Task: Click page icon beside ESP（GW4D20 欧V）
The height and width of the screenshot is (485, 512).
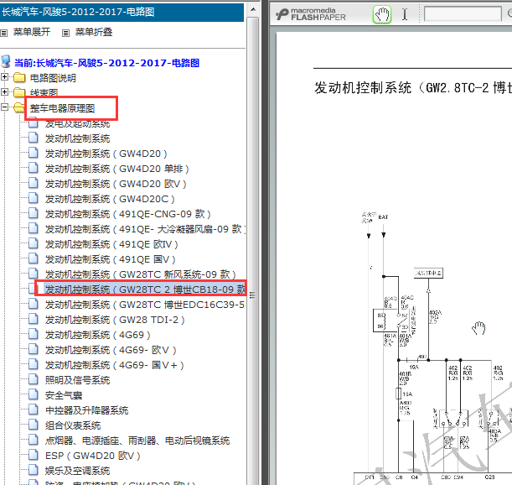Action: [33, 455]
